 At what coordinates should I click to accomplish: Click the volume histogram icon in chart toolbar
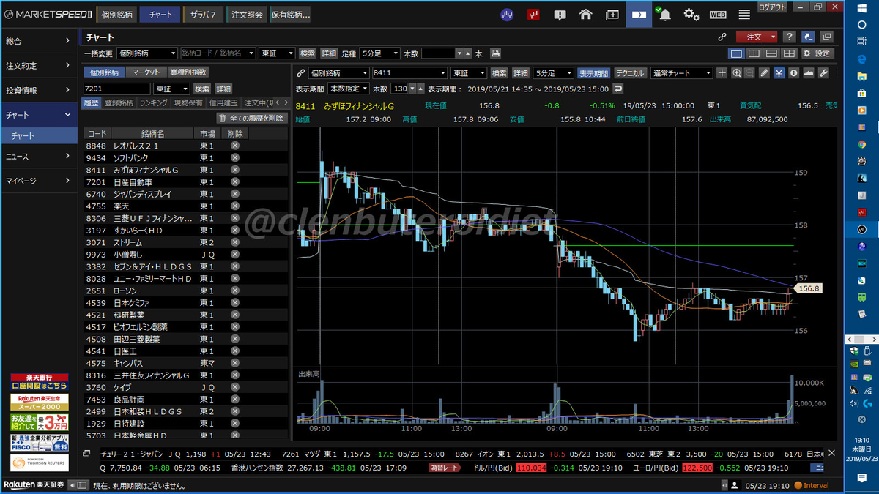809,72
